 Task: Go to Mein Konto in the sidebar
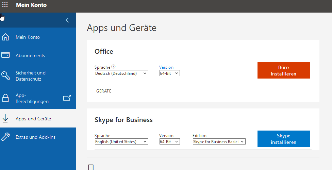pyautogui.click(x=38, y=37)
